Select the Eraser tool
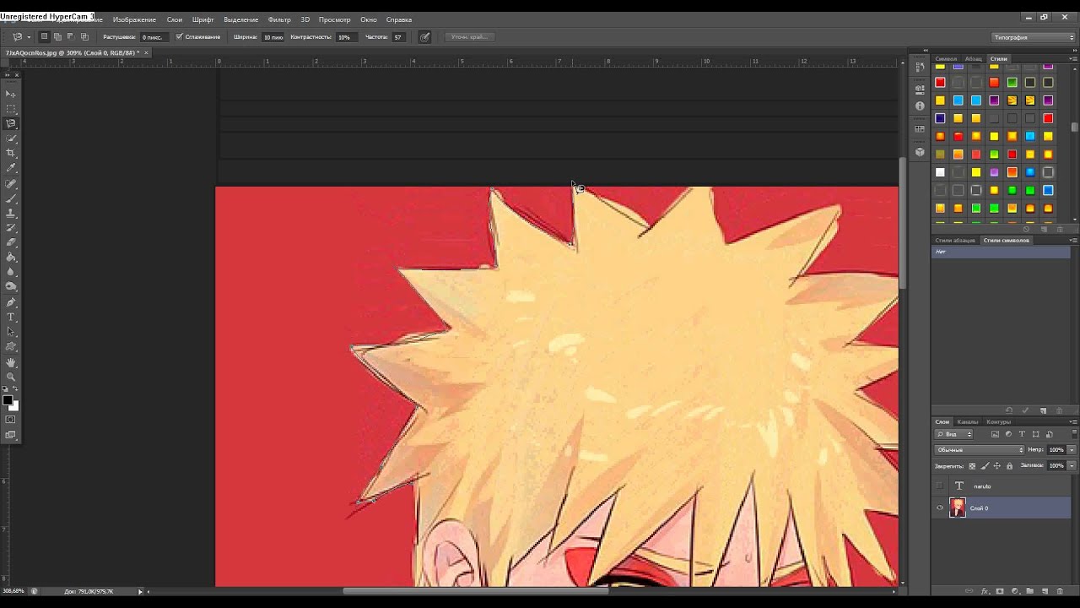Image resolution: width=1080 pixels, height=608 pixels. (11, 242)
